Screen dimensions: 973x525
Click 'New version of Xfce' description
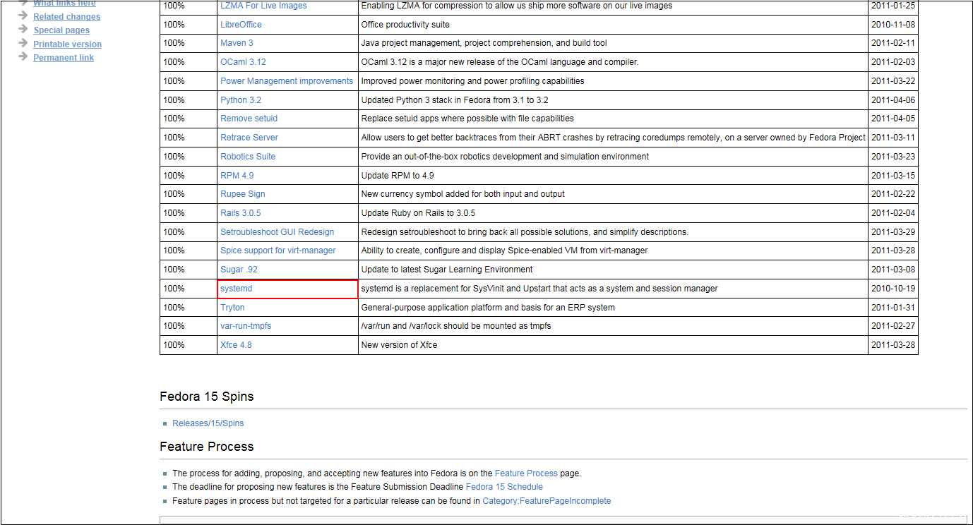(399, 345)
